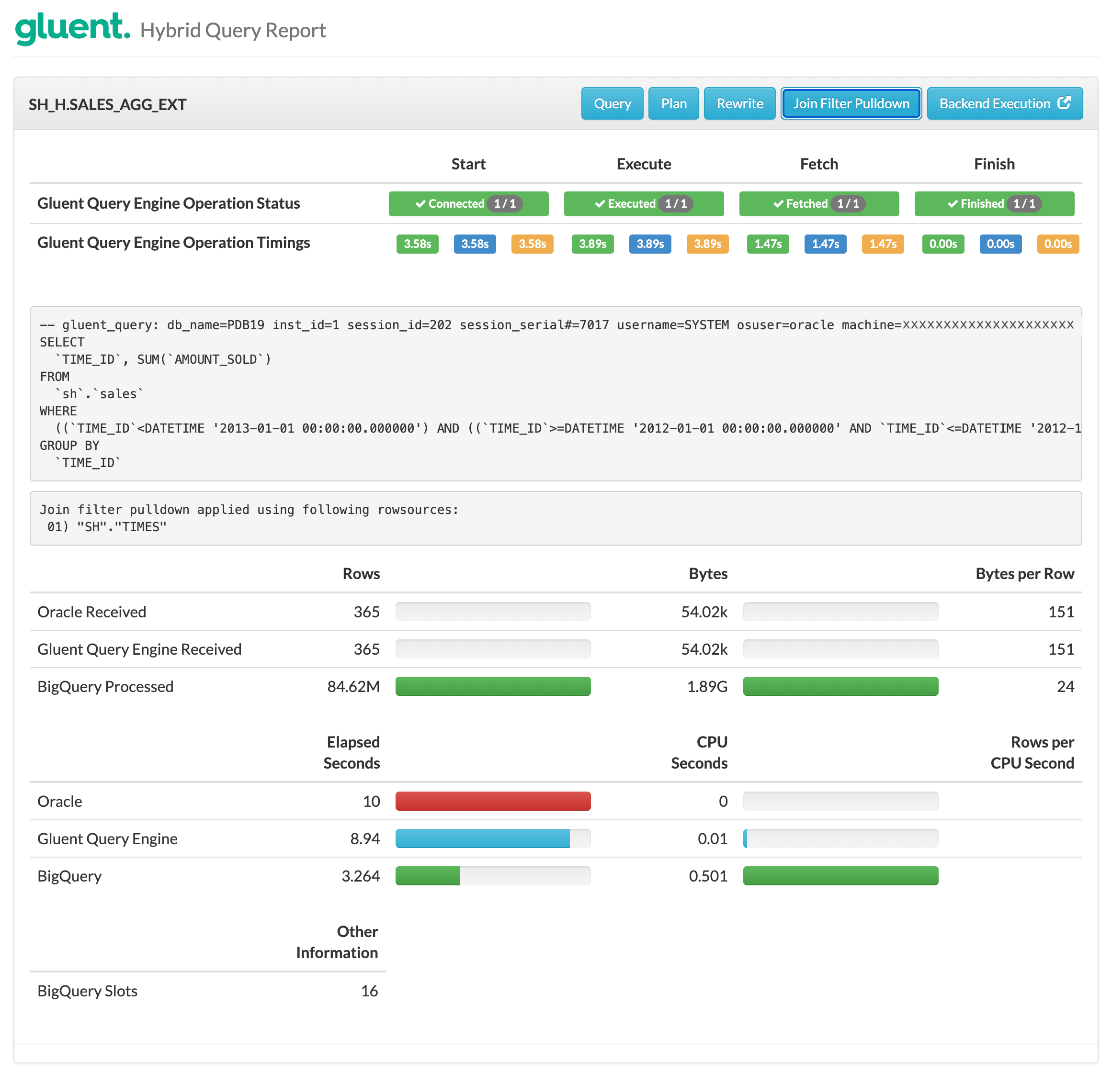The height and width of the screenshot is (1072, 1112).
Task: Click the blue 1.47s Fetch timing badge
Action: click(826, 244)
